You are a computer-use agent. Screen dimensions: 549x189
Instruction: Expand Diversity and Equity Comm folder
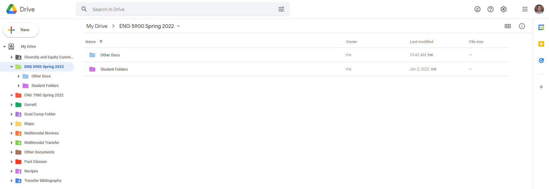pos(12,57)
